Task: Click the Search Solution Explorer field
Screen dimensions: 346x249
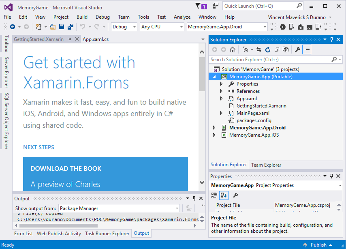Action: pyautogui.click(x=270, y=60)
